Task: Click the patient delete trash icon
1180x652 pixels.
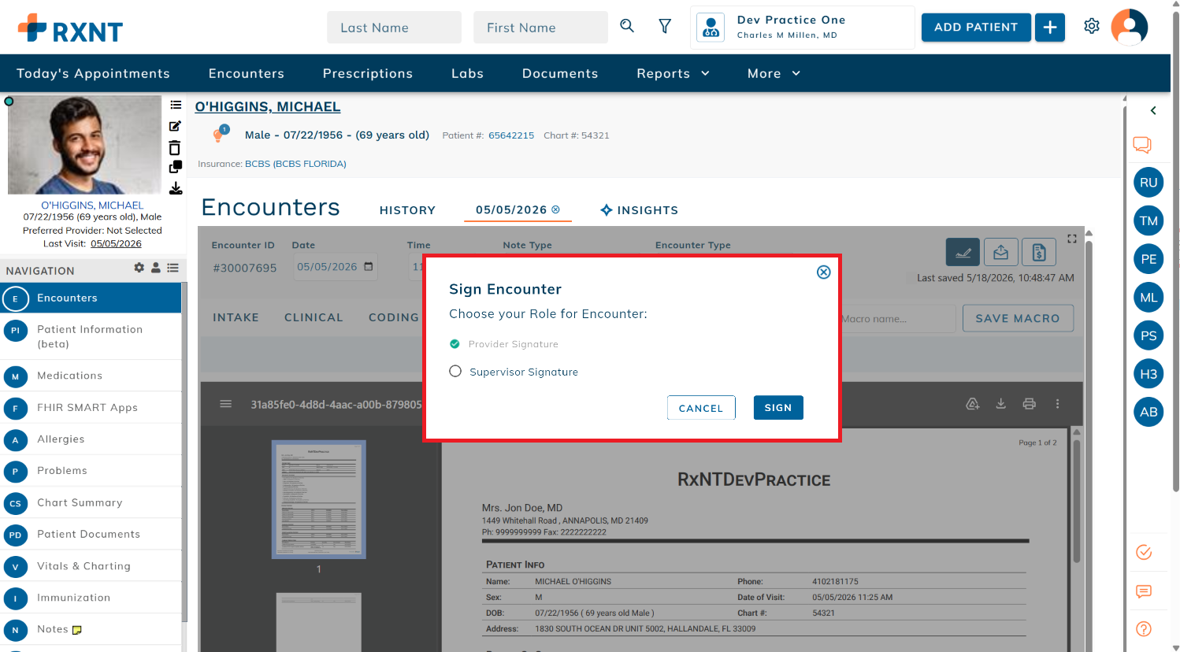Action: click(x=175, y=147)
